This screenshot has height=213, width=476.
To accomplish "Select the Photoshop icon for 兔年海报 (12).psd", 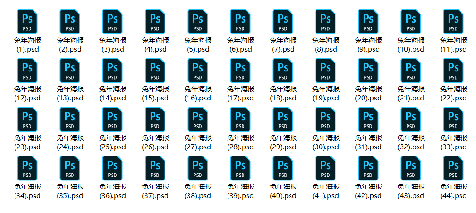I will coord(27,70).
